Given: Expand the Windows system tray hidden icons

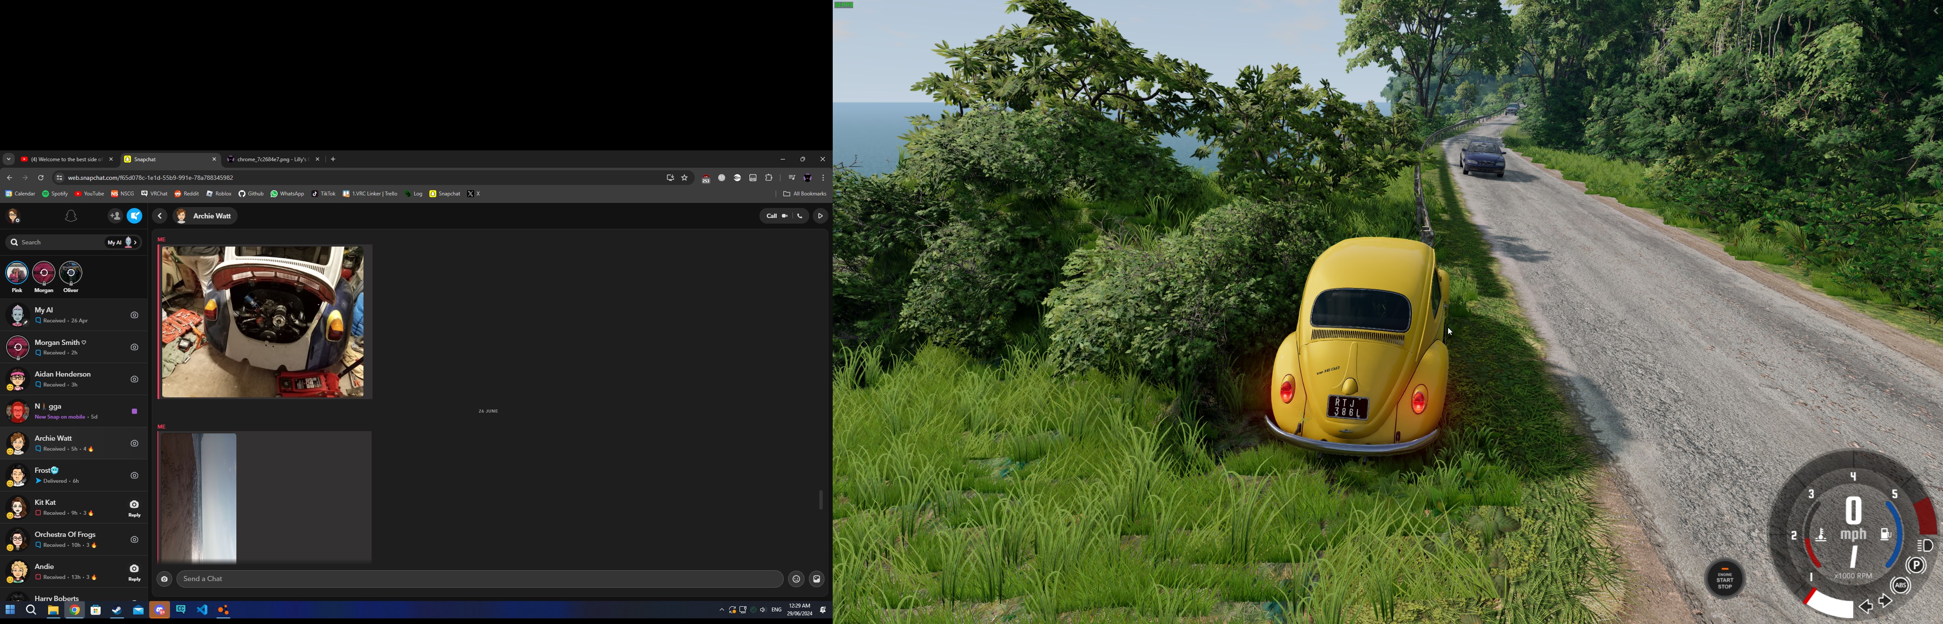Looking at the screenshot, I should point(721,610).
